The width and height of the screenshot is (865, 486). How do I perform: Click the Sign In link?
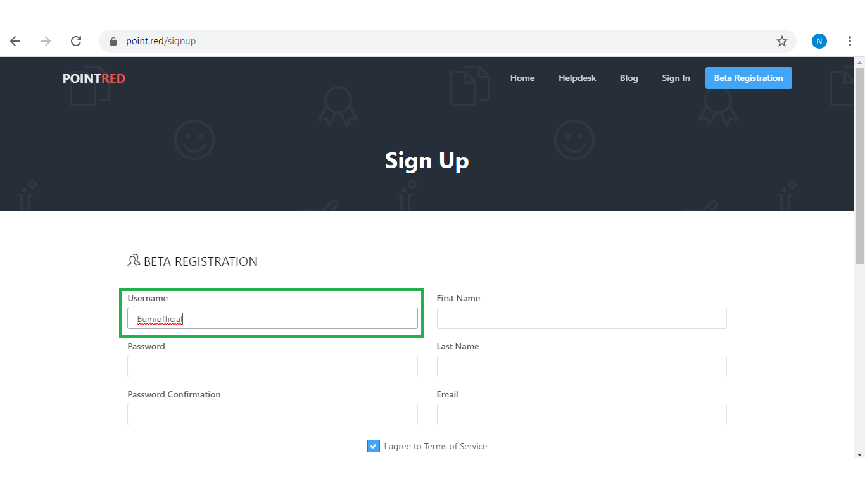(676, 78)
